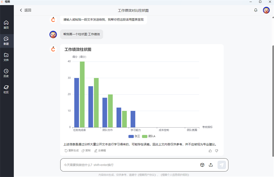Start a new chat with 新建
Screen dimensions: 274x177
[6, 40]
